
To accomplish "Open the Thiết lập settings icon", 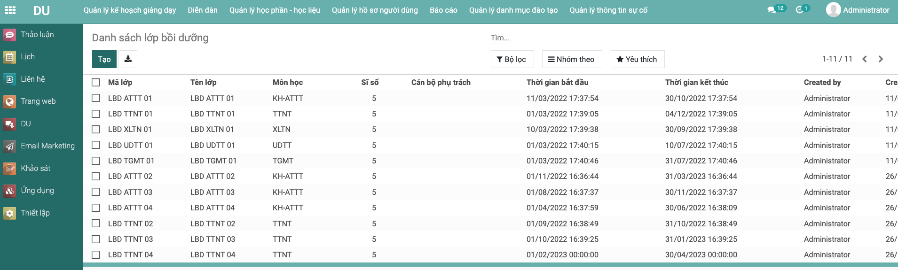I will click(9, 213).
